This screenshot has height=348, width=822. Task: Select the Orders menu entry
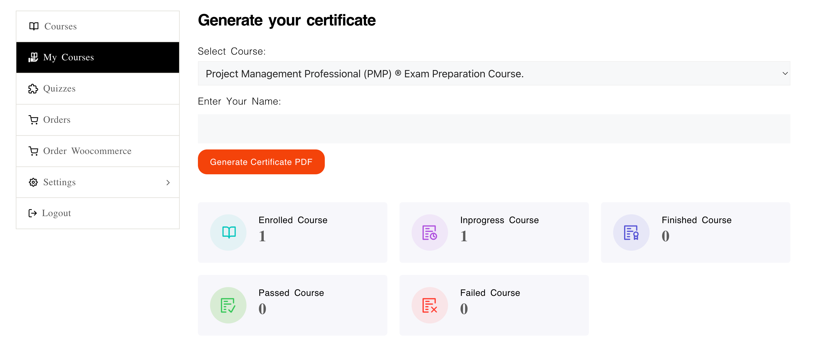pos(56,120)
